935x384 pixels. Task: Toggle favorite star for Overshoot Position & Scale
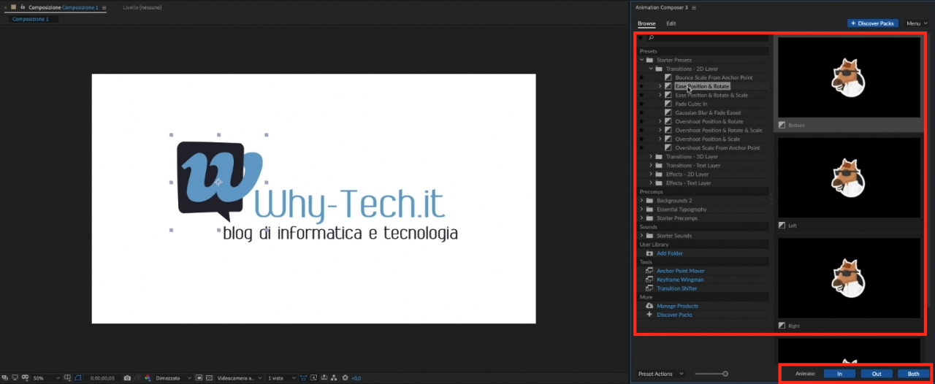[641, 139]
